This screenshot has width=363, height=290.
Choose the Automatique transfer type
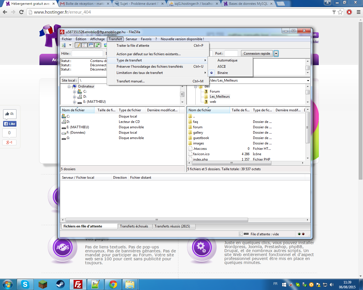tap(227, 60)
